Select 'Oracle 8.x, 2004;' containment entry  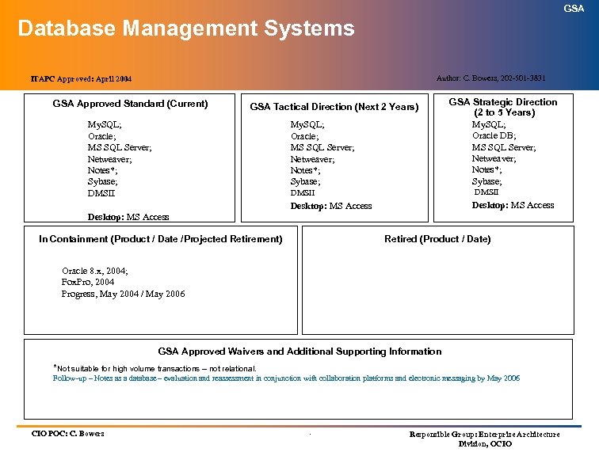[x=95, y=271]
